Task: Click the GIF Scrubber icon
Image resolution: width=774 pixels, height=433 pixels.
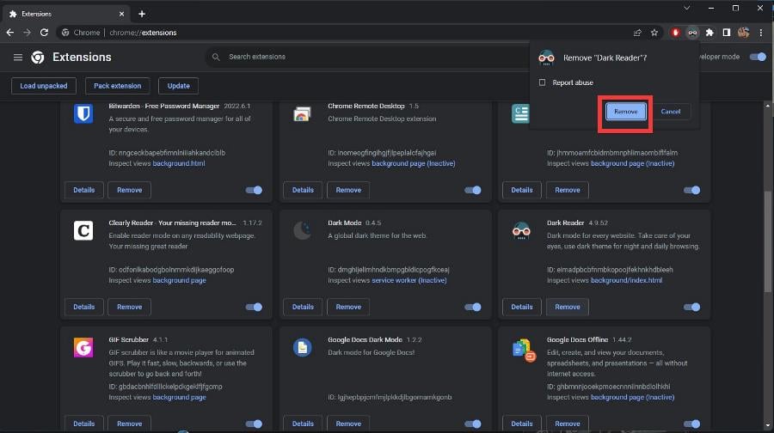Action: pos(83,347)
